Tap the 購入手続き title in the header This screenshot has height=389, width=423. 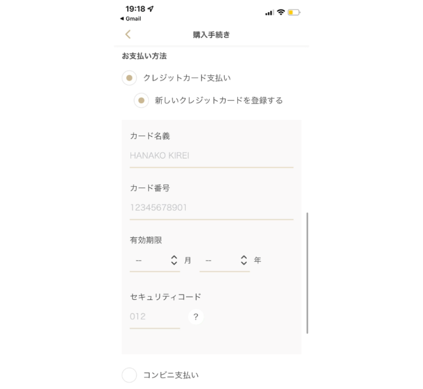tap(211, 34)
